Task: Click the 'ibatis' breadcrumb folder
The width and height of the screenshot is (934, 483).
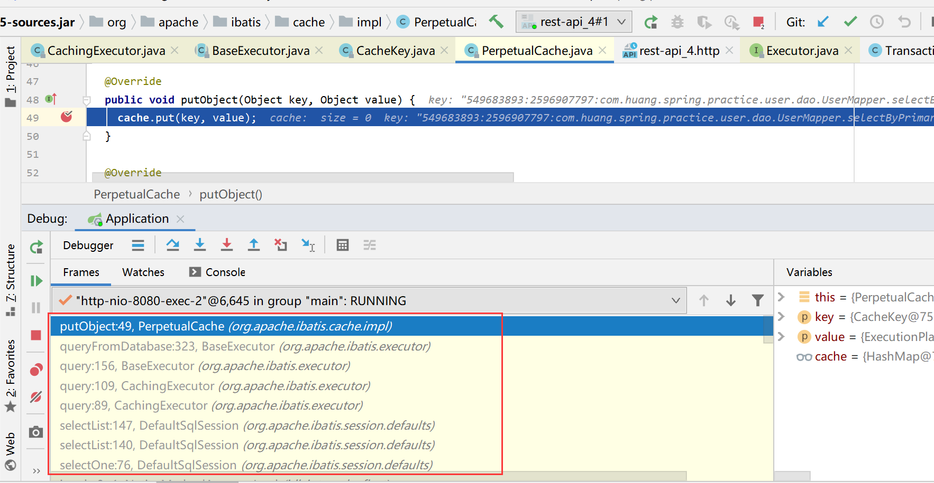Action: click(x=237, y=22)
